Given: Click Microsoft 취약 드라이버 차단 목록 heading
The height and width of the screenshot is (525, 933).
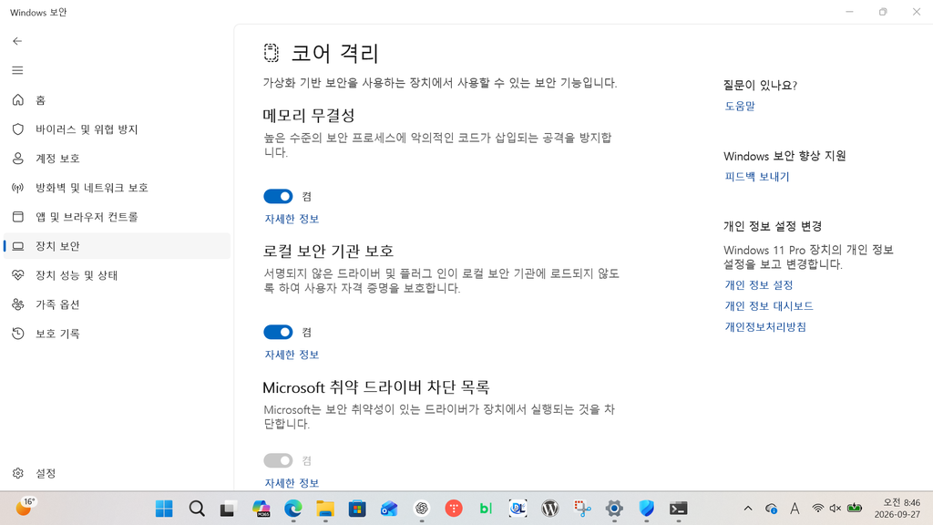Looking at the screenshot, I should coord(376,387).
